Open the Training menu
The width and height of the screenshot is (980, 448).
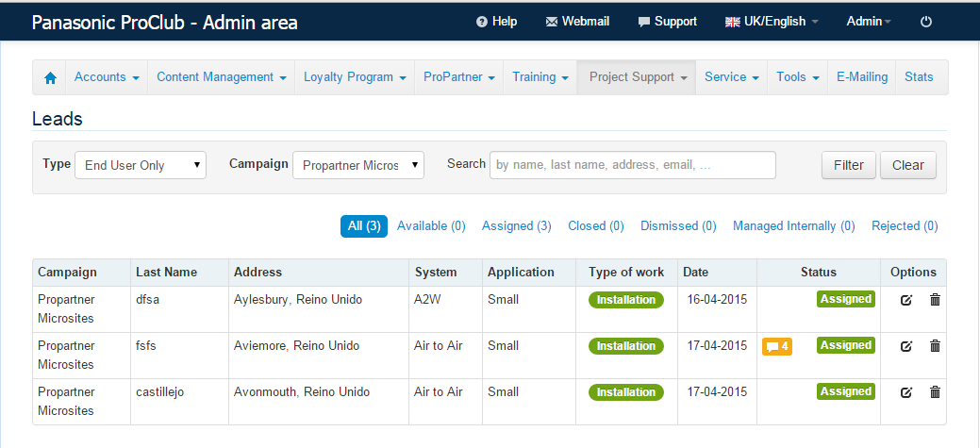(x=540, y=77)
